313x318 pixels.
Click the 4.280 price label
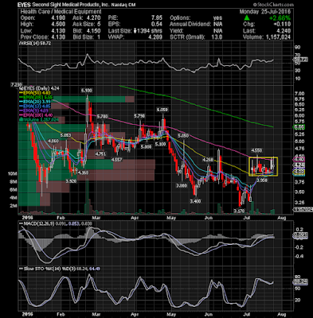[208, 160]
